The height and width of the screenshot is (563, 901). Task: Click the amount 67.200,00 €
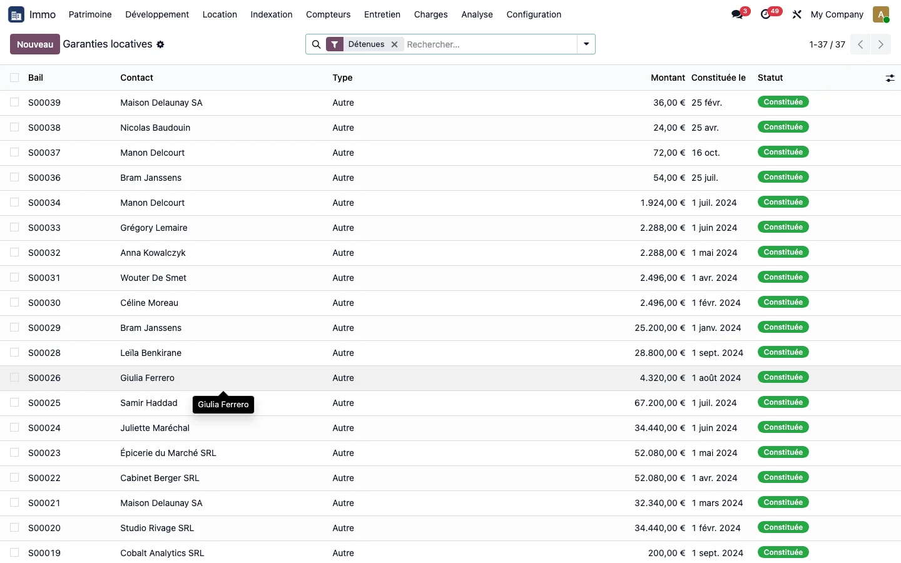pyautogui.click(x=659, y=403)
